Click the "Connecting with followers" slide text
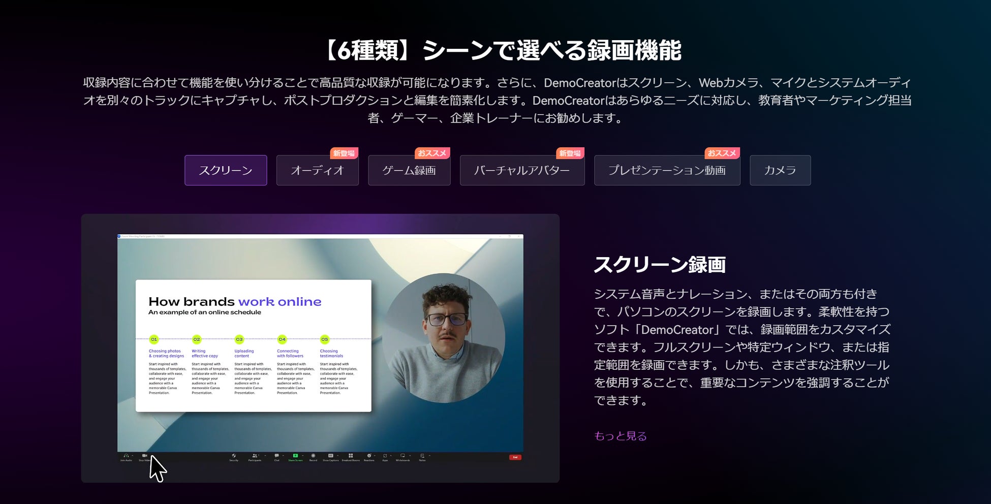This screenshot has width=991, height=504. 290,354
